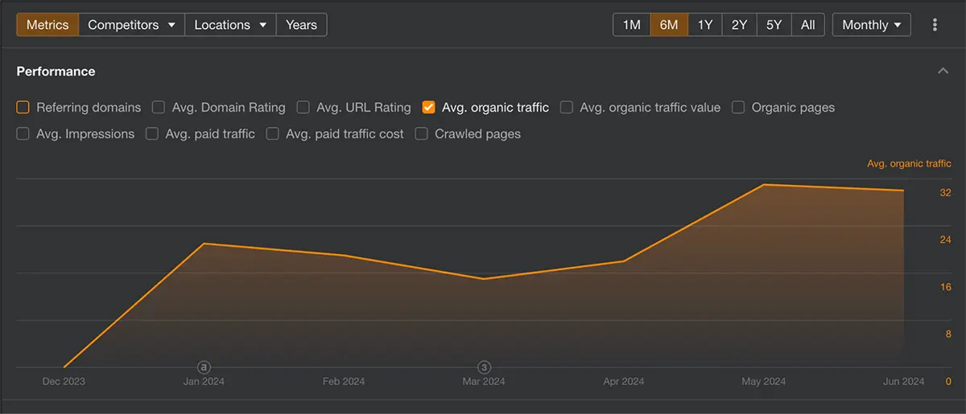The width and height of the screenshot is (966, 414).
Task: Select the 1Y time range
Action: click(x=705, y=25)
